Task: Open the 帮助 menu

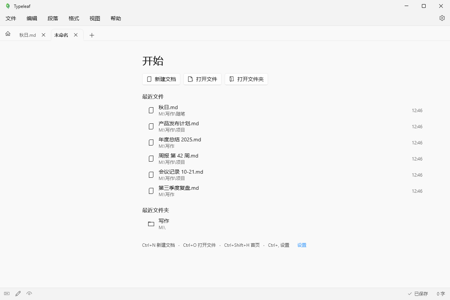Action: click(116, 18)
